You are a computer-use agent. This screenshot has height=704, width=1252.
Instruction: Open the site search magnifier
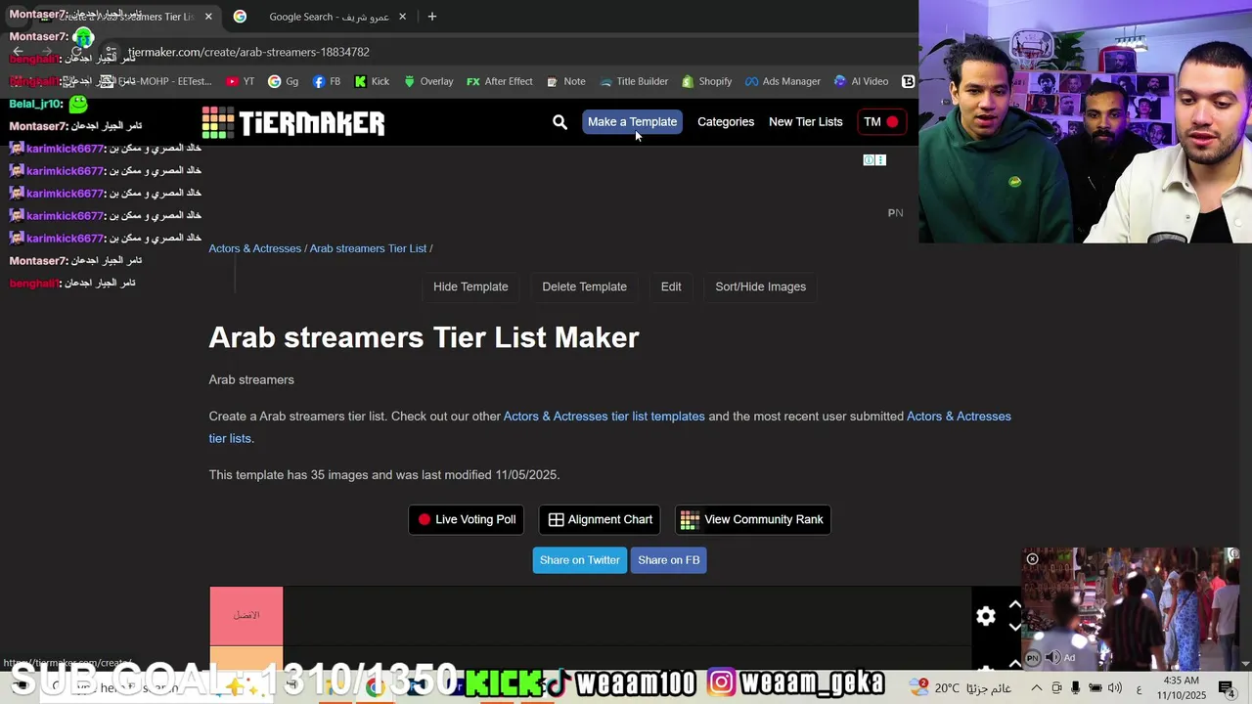(559, 122)
